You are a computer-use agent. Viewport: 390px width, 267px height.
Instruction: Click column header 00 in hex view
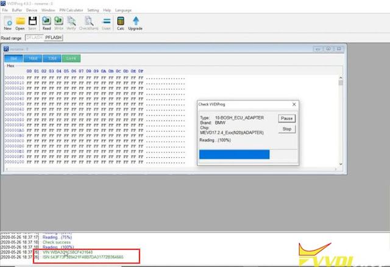29,71
